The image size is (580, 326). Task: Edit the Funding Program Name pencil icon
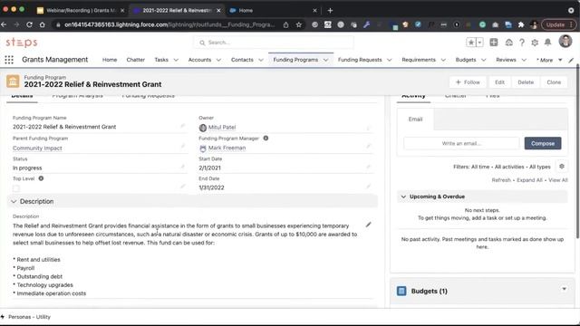(x=182, y=126)
